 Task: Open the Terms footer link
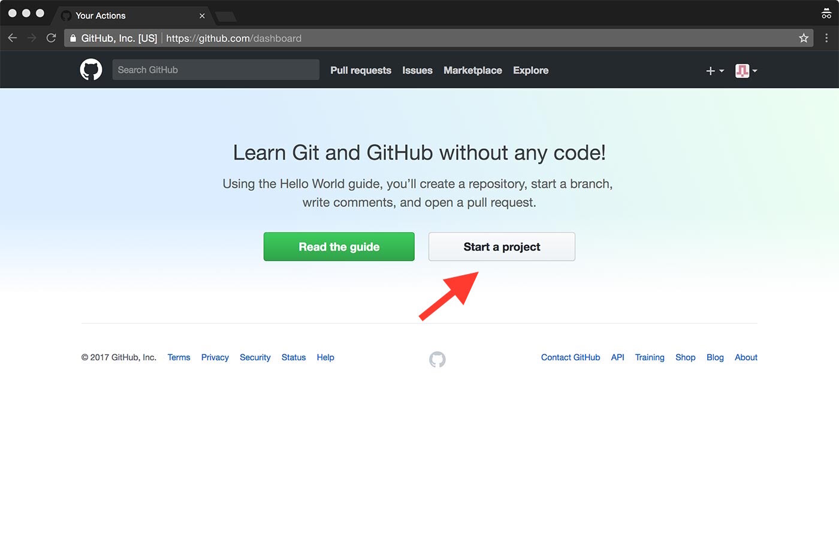179,357
